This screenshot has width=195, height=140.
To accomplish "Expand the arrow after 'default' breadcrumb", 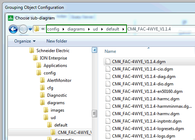I will (123, 29).
